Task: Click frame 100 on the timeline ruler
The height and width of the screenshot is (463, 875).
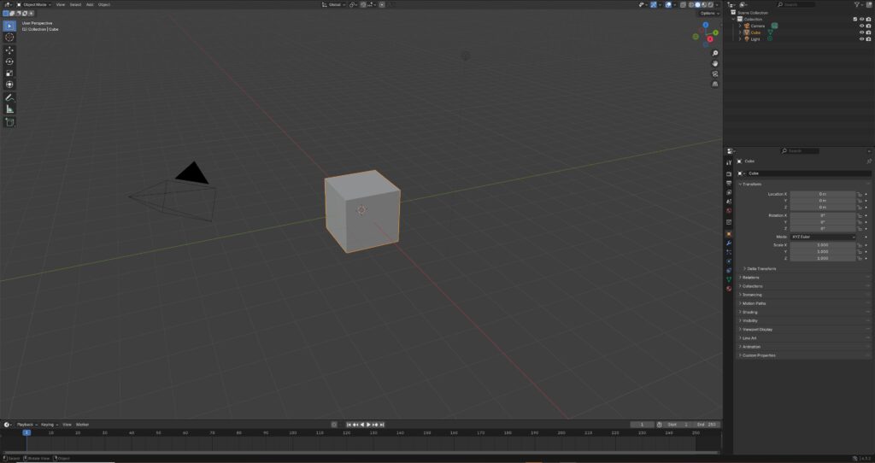Action: 292,433
